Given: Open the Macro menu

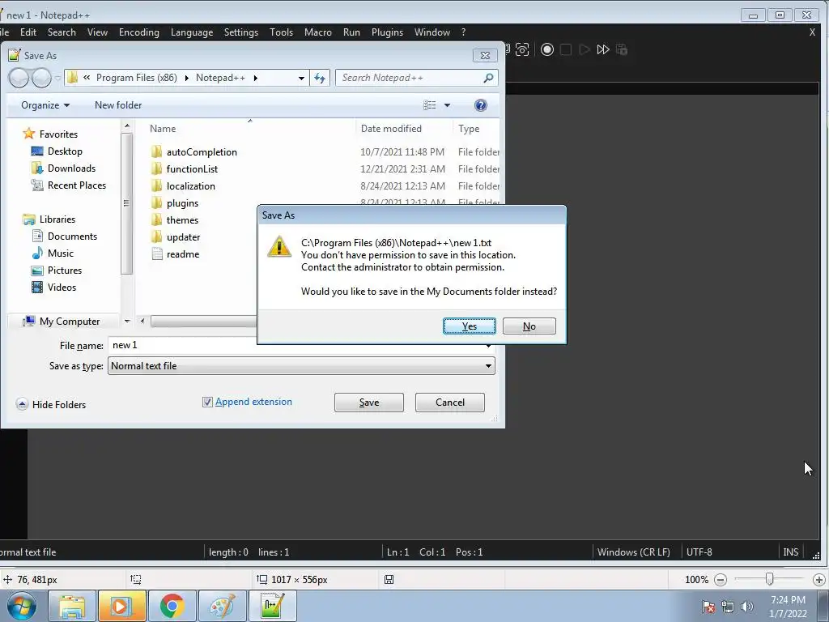Looking at the screenshot, I should click(317, 32).
